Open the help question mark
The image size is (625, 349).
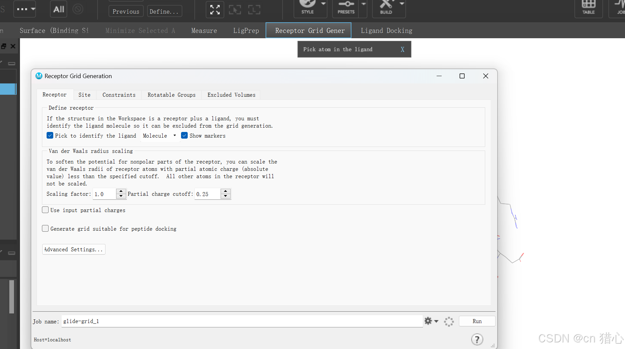pyautogui.click(x=477, y=339)
